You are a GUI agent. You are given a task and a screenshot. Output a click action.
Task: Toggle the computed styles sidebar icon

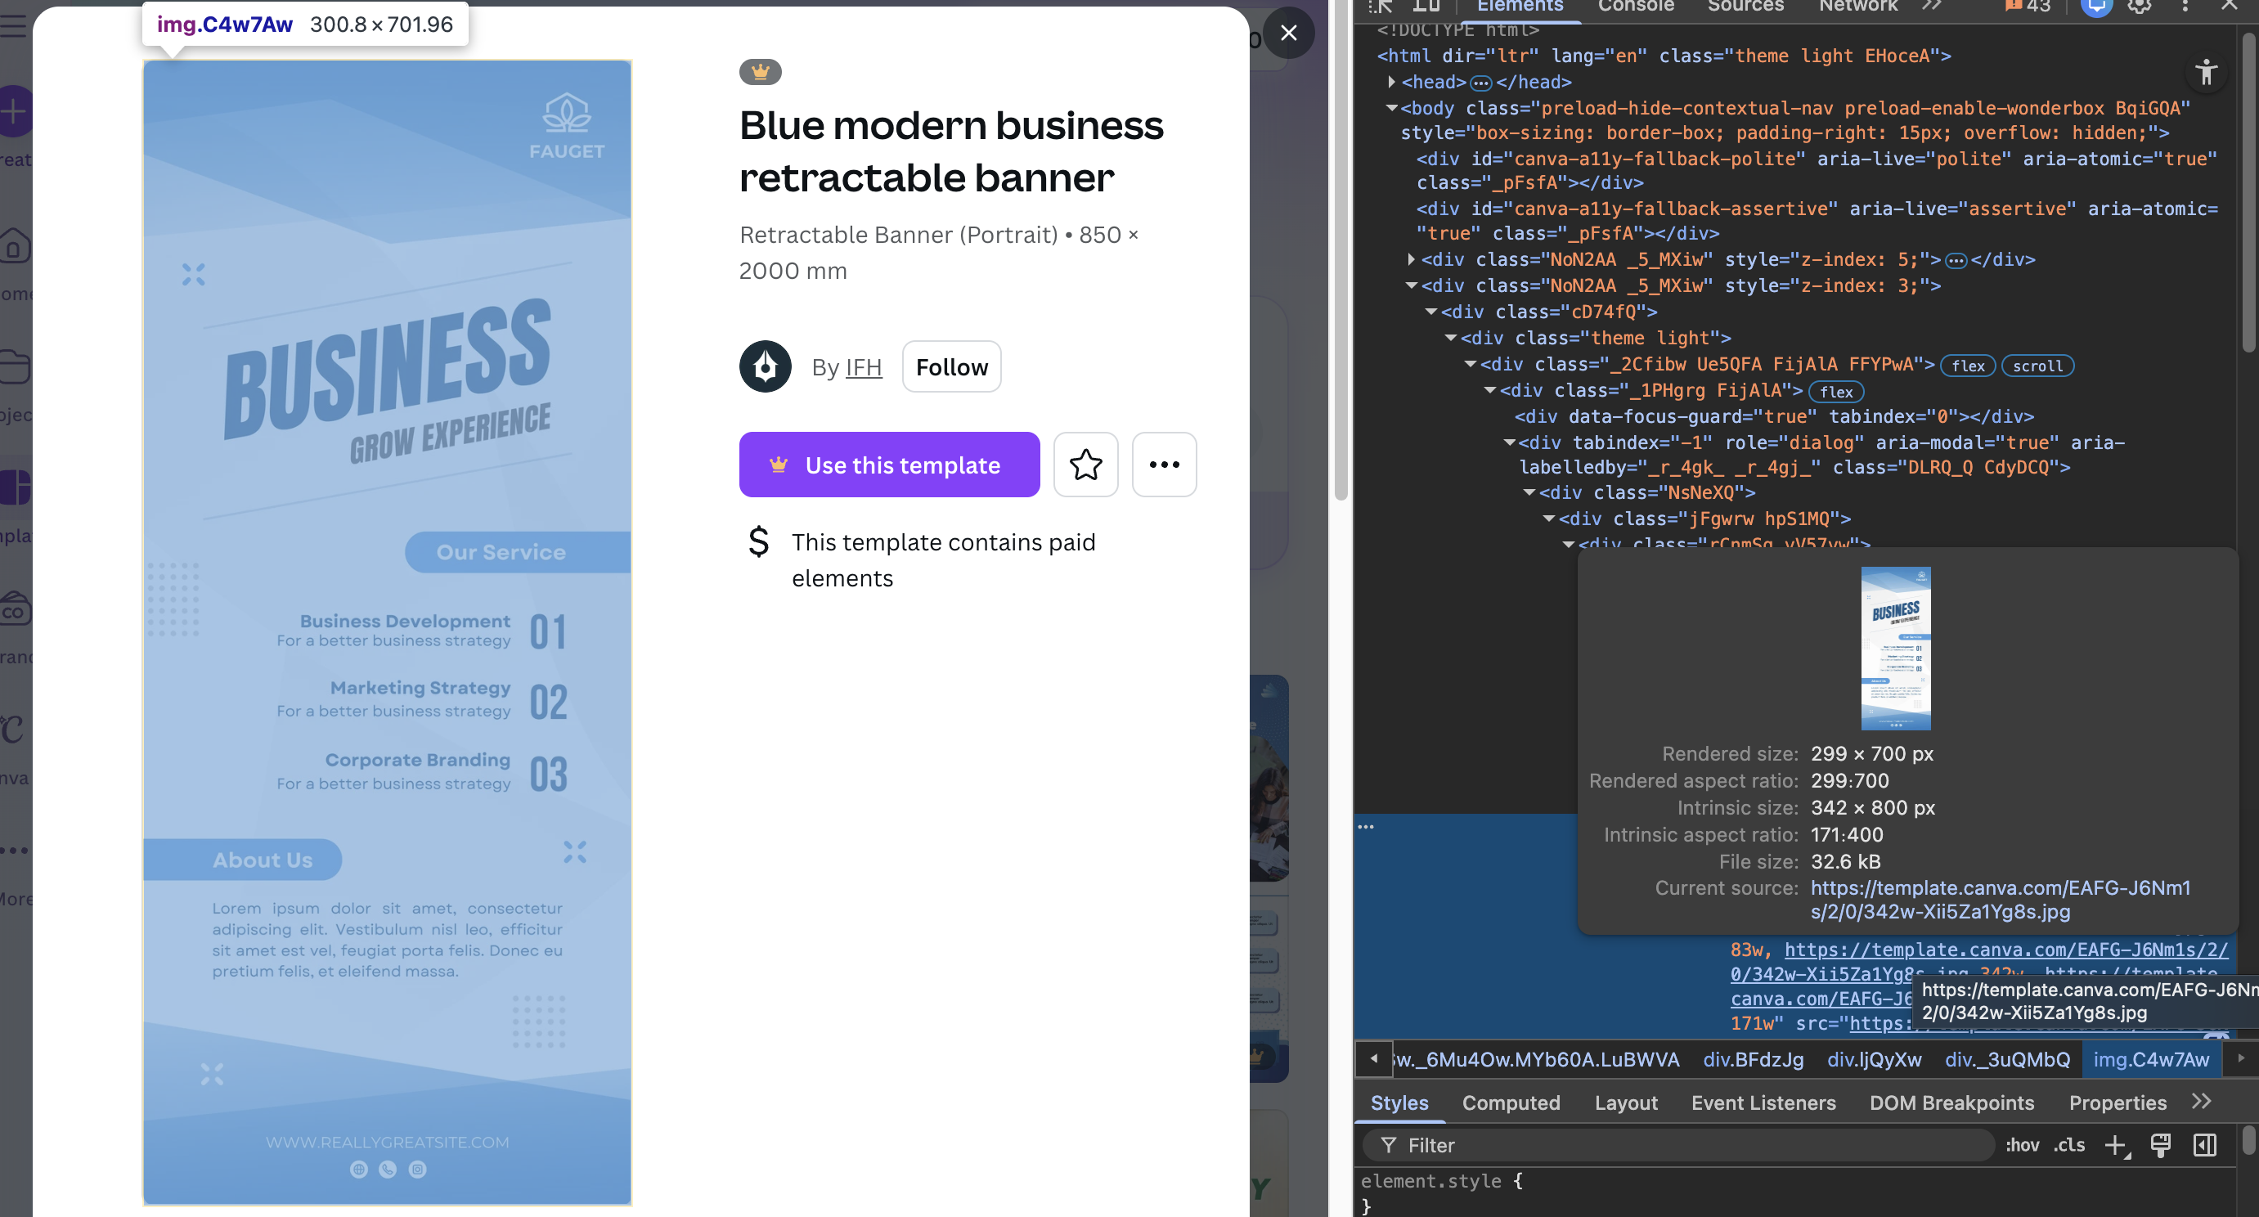pyautogui.click(x=2205, y=1145)
